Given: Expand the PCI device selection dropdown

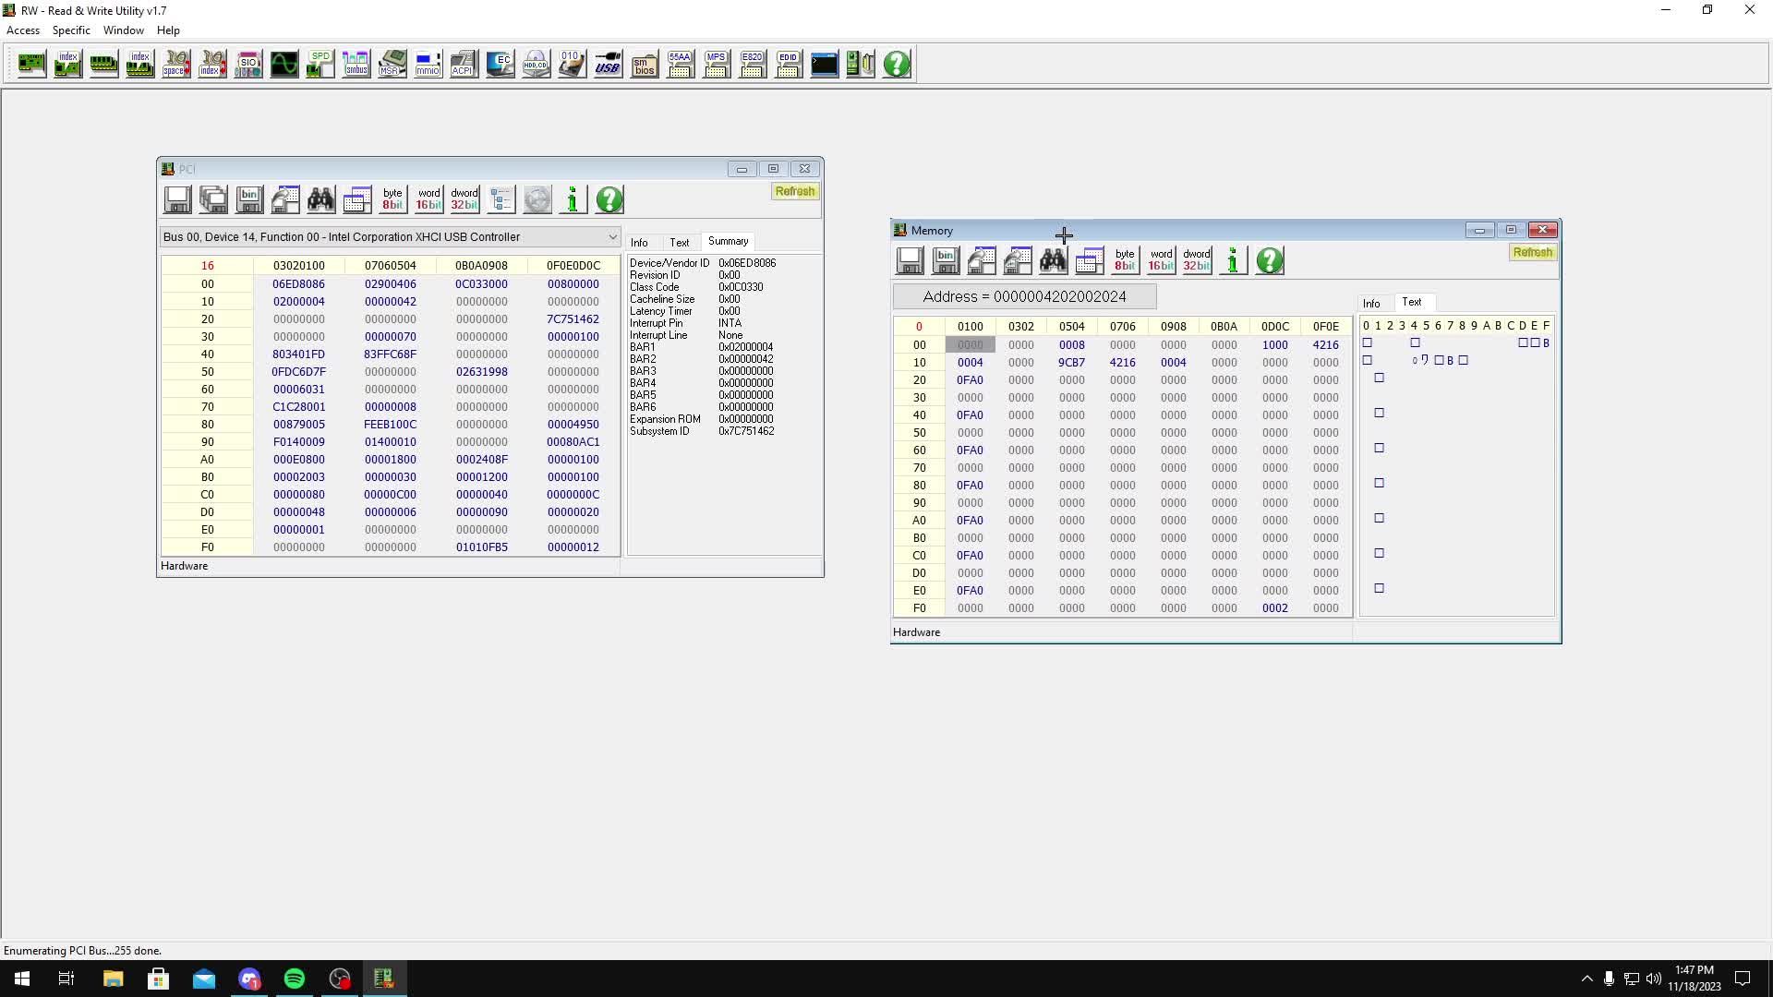Looking at the screenshot, I should (612, 237).
